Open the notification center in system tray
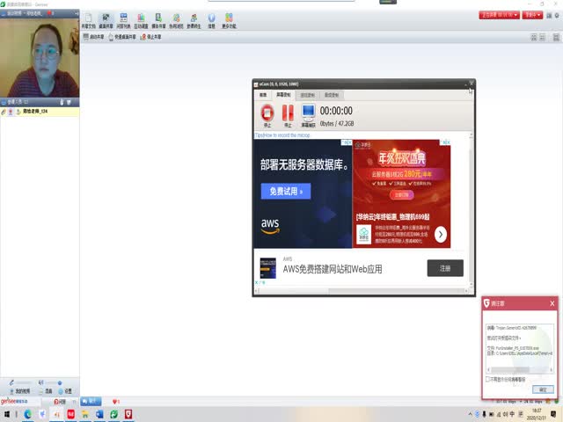 pyautogui.click(x=553, y=414)
